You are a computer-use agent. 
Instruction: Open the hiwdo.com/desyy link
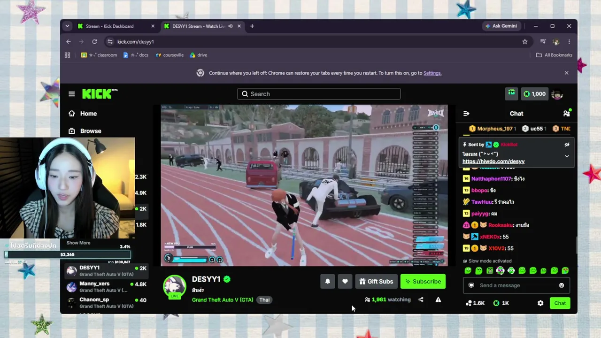493,161
